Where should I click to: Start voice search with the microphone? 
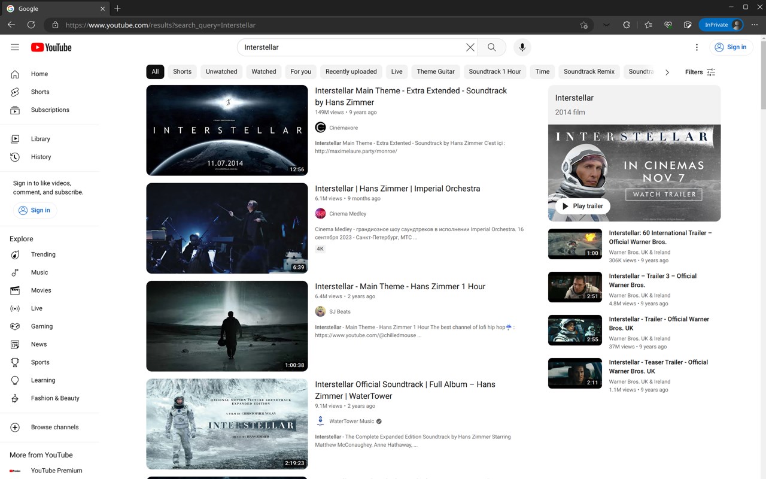(522, 47)
